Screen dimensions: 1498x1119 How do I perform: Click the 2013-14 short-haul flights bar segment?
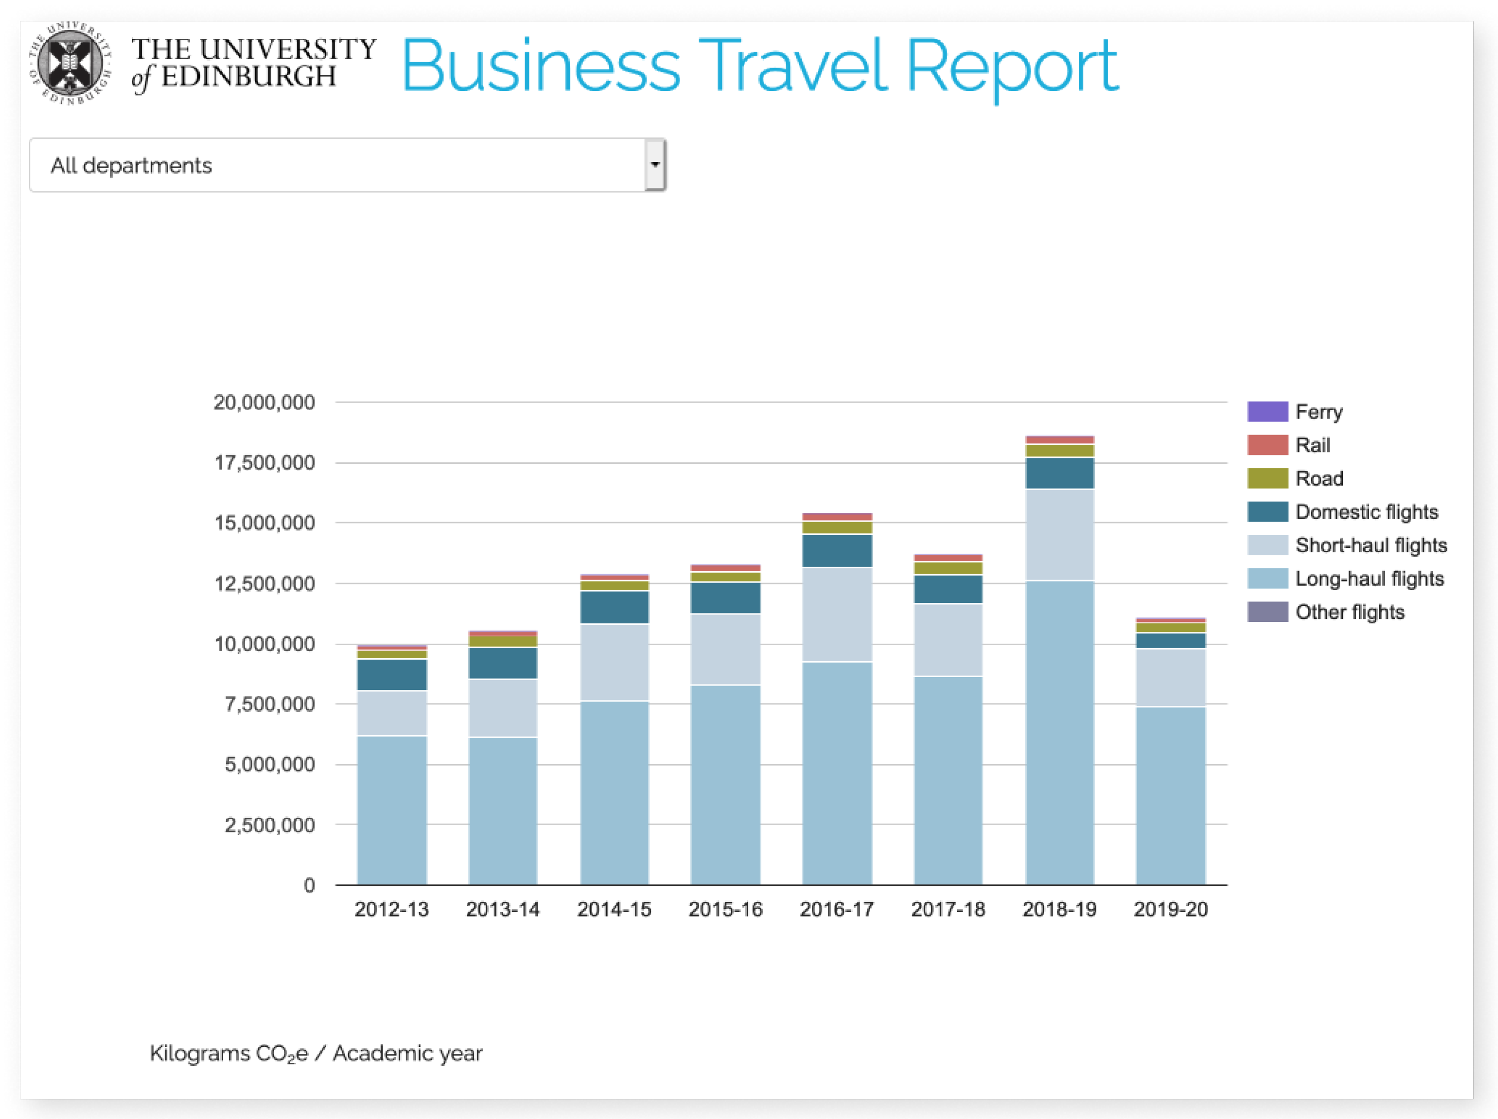[x=503, y=707]
